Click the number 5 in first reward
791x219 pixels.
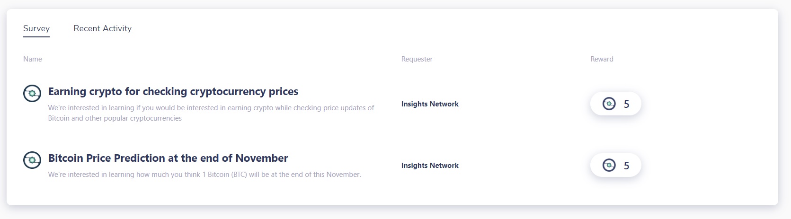(x=626, y=104)
